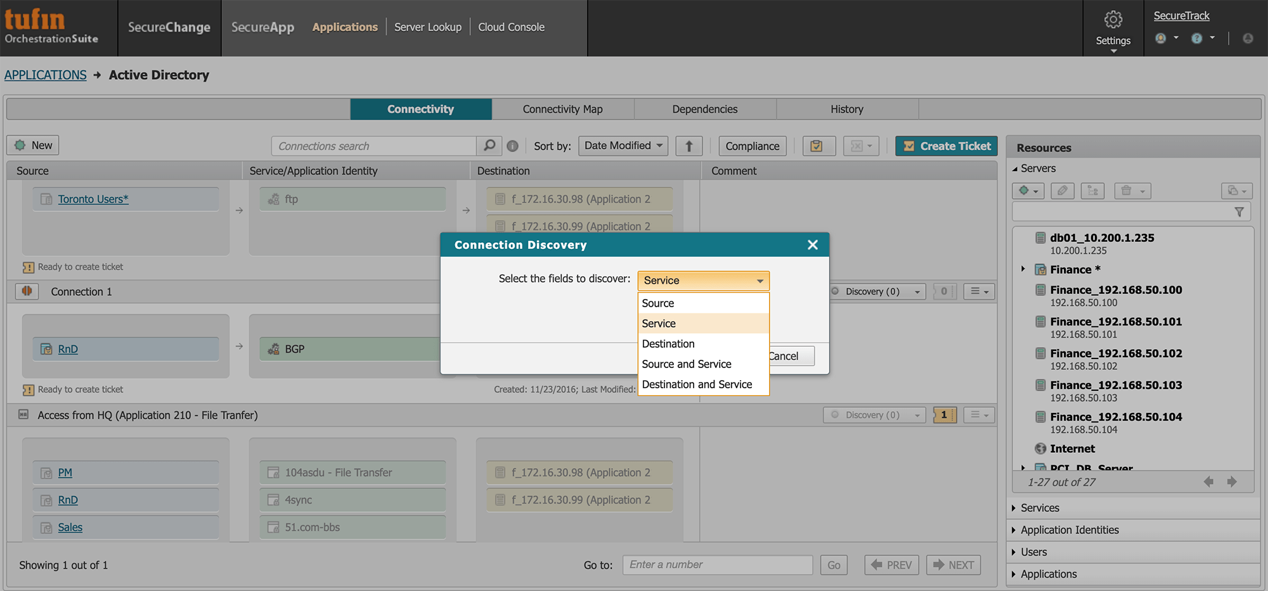This screenshot has width=1268, height=591.
Task: Click the trash delete icon in Servers toolbar
Action: [1131, 191]
